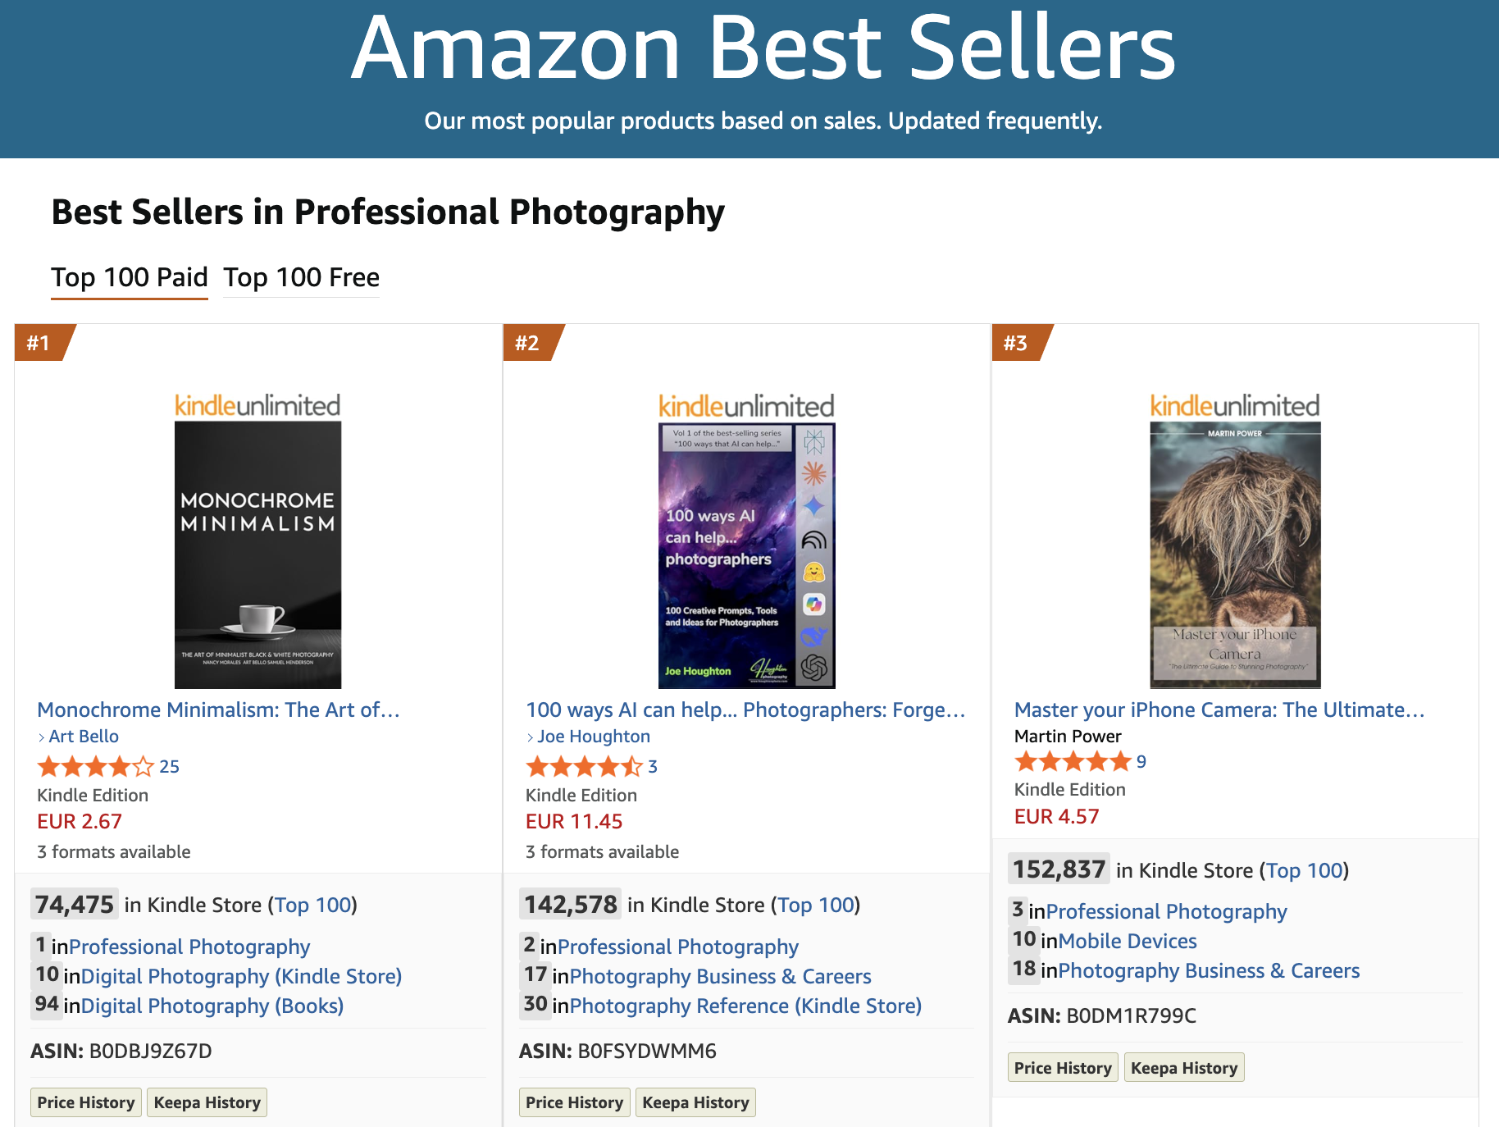Open the Monochrome Minimalism title link
Viewport: 1499px width, 1127px height.
[x=218, y=710]
